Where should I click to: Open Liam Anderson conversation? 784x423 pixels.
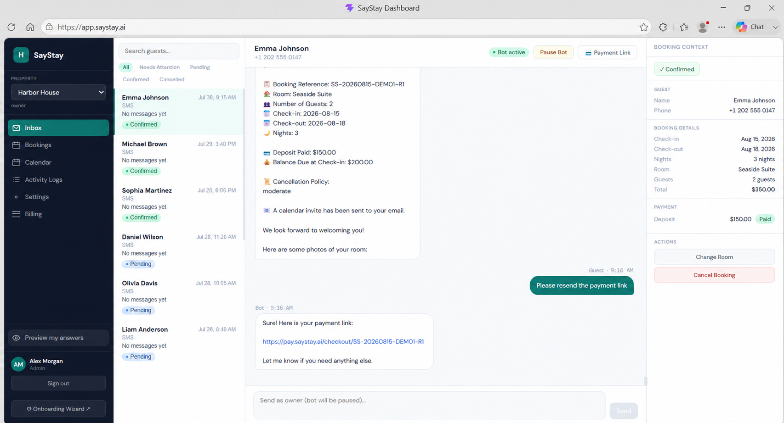[179, 344]
